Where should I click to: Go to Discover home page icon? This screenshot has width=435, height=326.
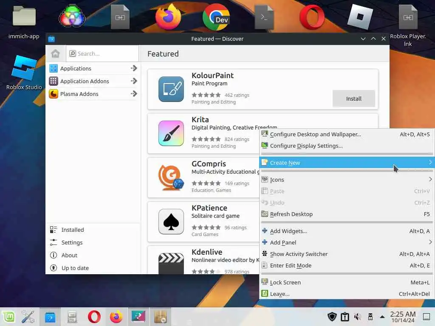[55, 53]
